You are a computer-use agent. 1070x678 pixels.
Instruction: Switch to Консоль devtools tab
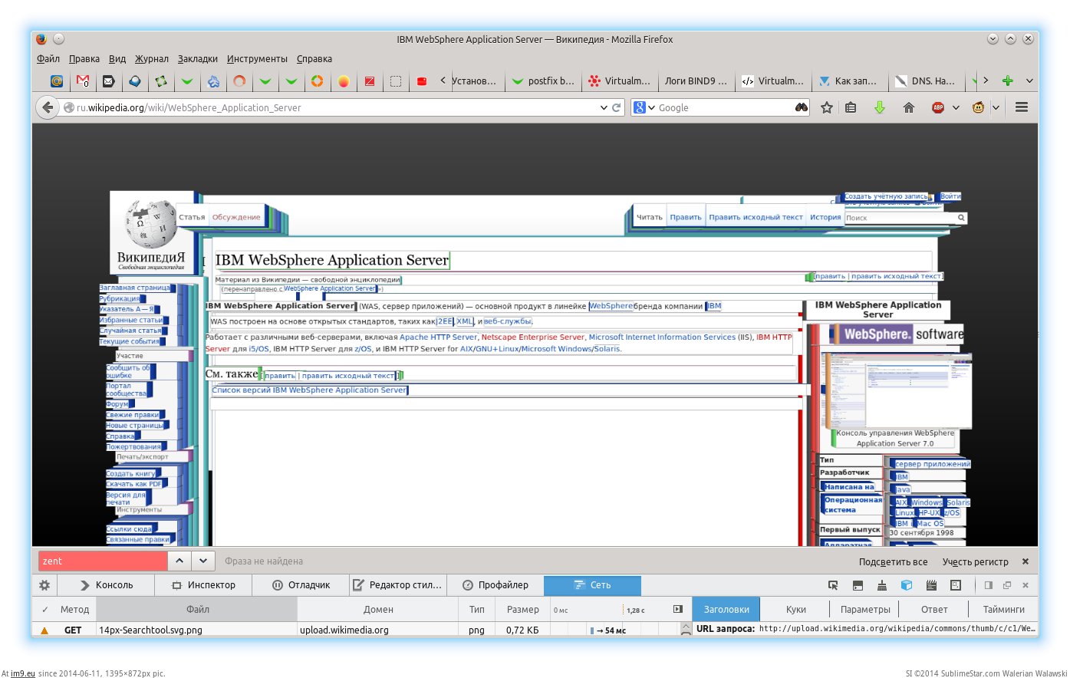106,584
